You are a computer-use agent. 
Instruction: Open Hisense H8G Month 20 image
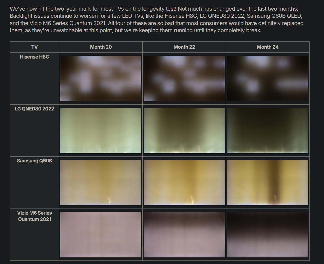point(101,79)
